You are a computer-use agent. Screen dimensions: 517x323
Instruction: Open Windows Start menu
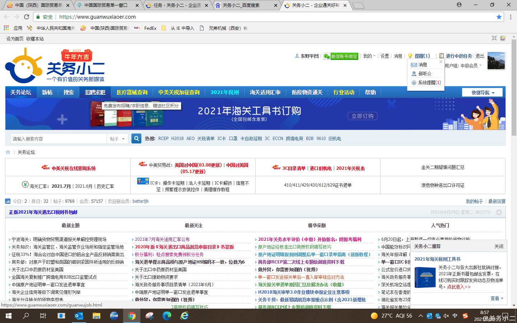[x=9, y=316]
